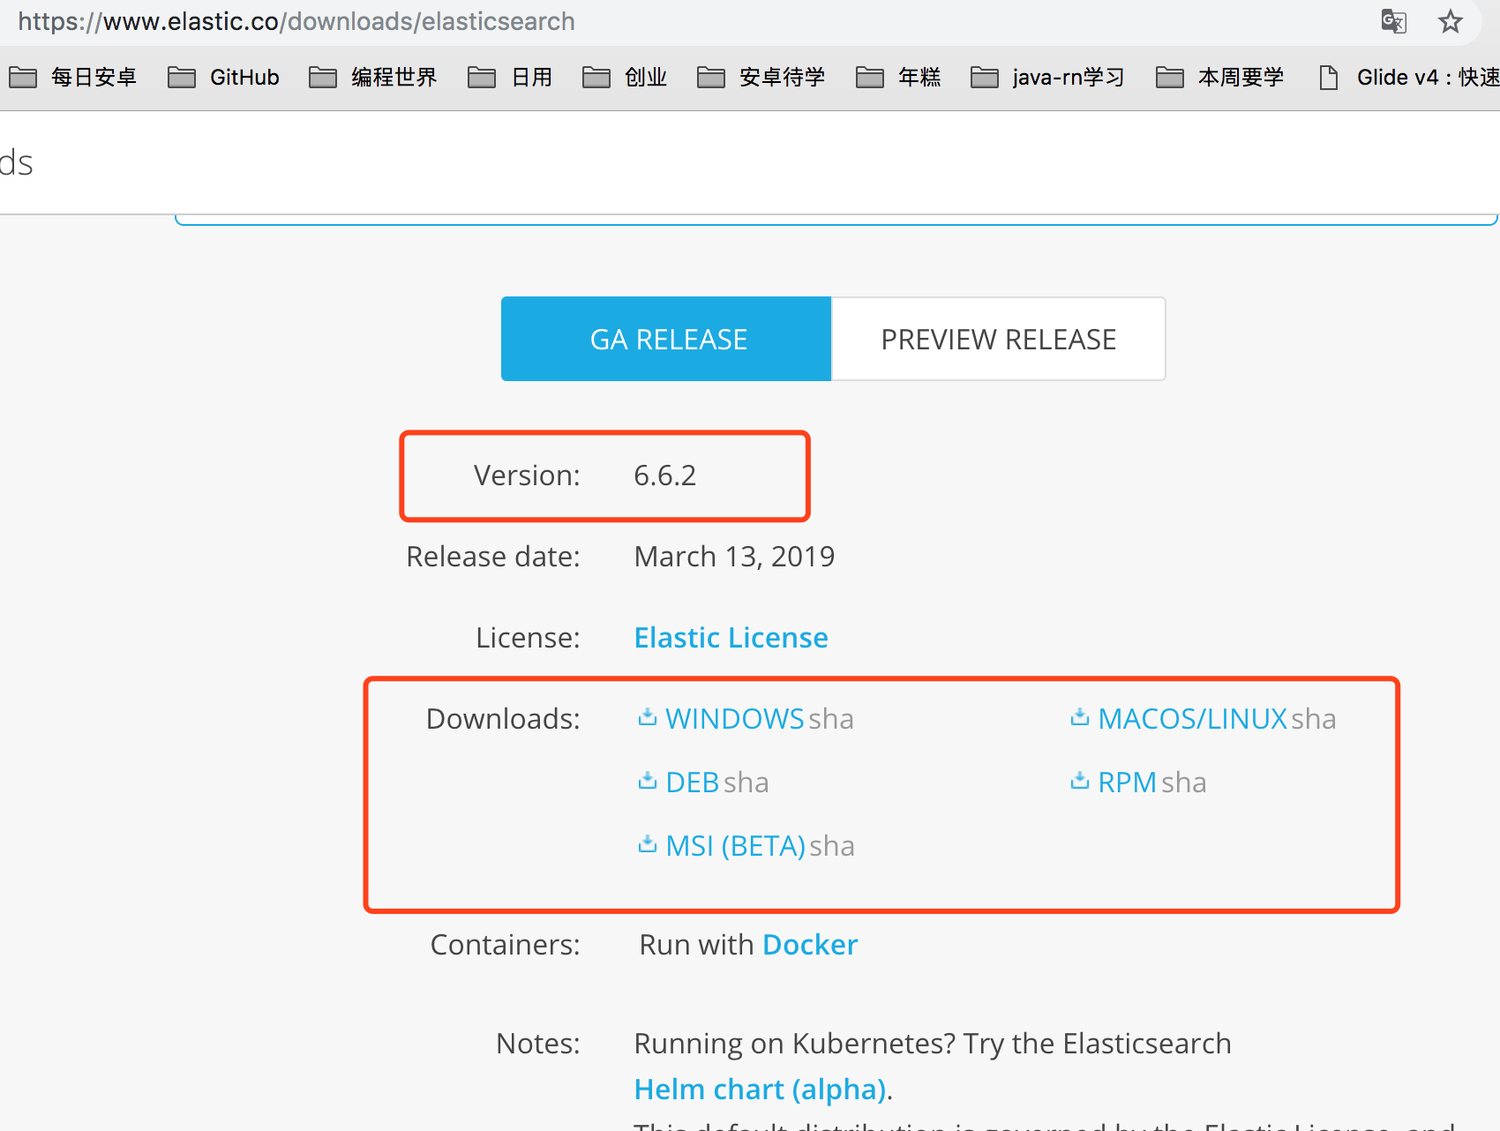This screenshot has height=1131, width=1500.
Task: Click the Notes: label
Action: pyautogui.click(x=538, y=1043)
